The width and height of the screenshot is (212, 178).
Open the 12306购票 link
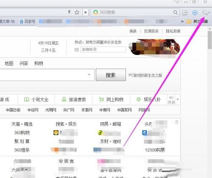coord(155,150)
